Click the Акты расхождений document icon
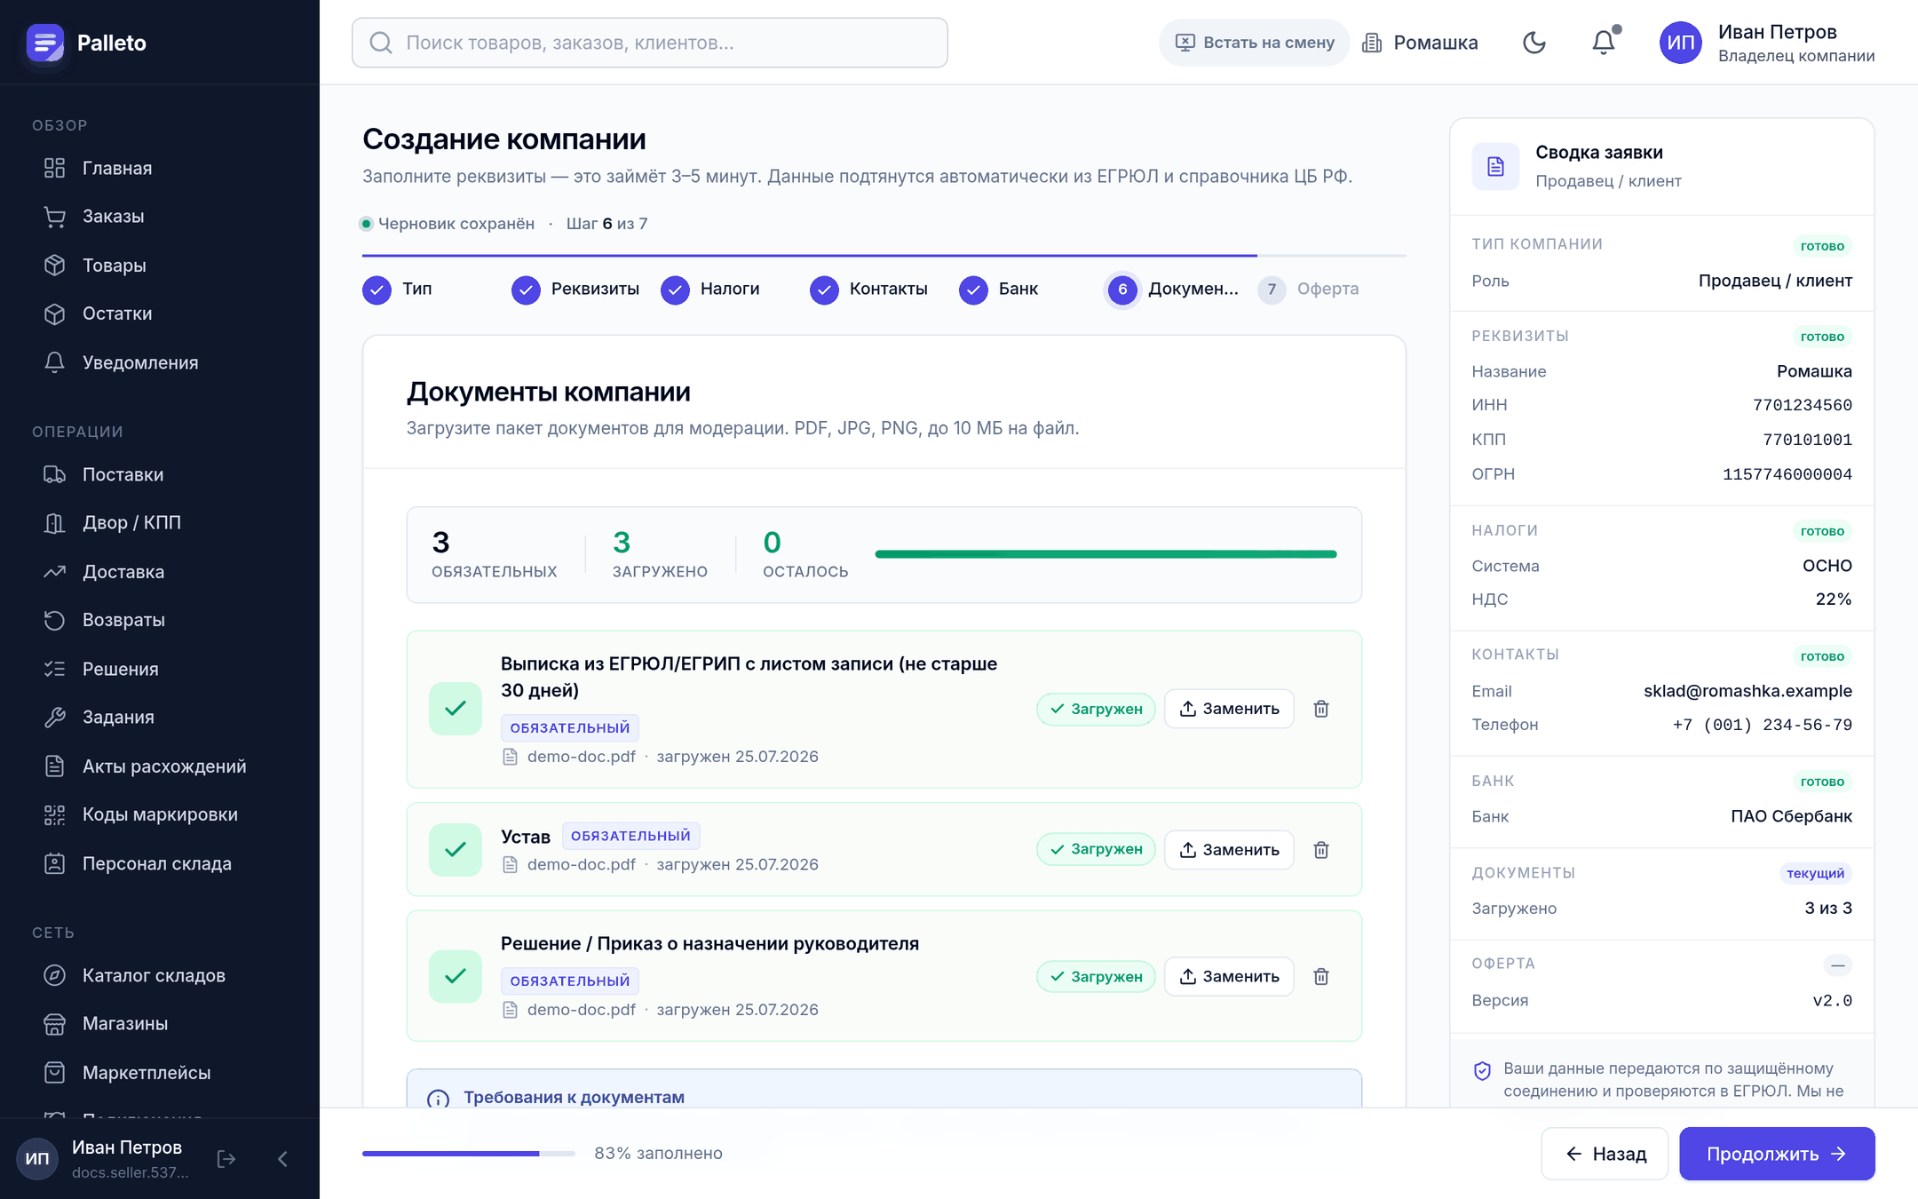The image size is (1918, 1199). 55,766
